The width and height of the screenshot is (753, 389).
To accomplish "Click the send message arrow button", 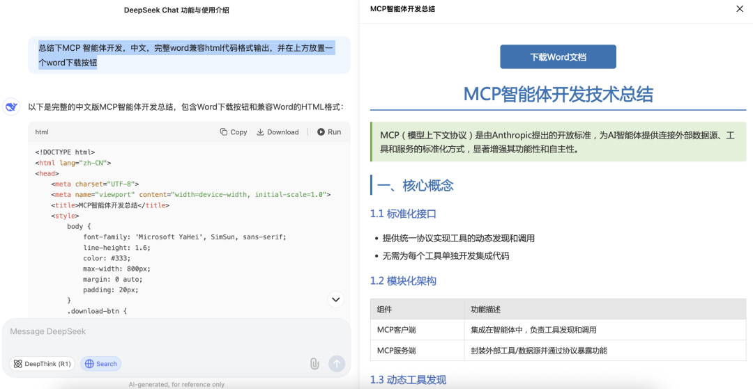I will [x=337, y=364].
